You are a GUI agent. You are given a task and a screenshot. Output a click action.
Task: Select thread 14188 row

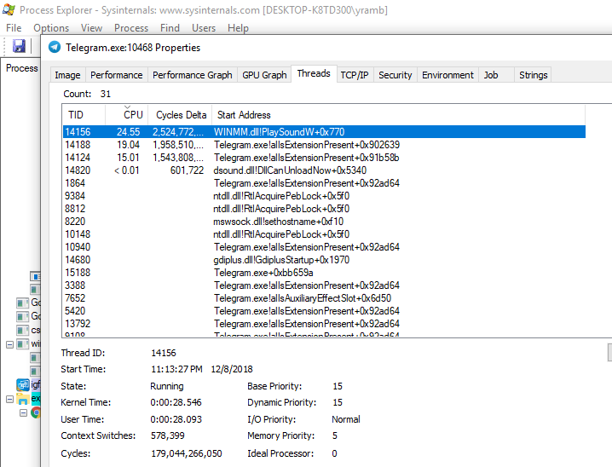(324, 145)
